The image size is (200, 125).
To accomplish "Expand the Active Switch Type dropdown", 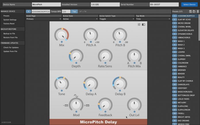I will point(116,19).
